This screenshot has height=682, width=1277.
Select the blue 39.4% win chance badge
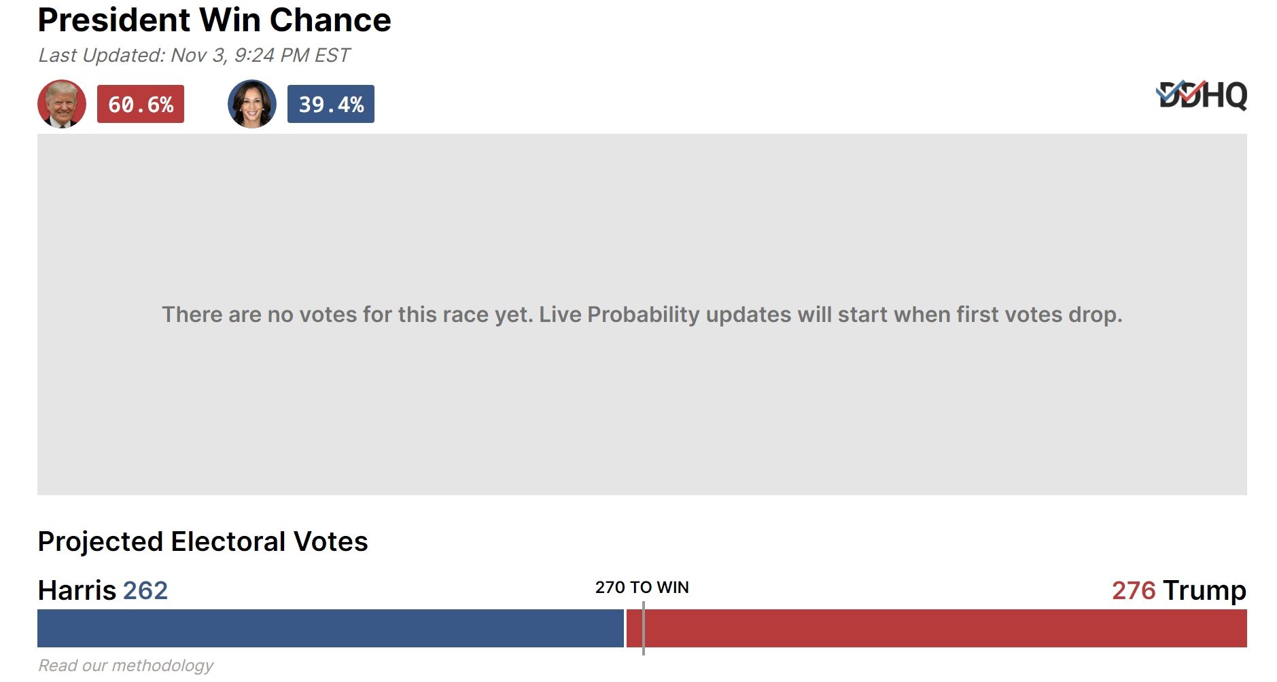pos(331,104)
